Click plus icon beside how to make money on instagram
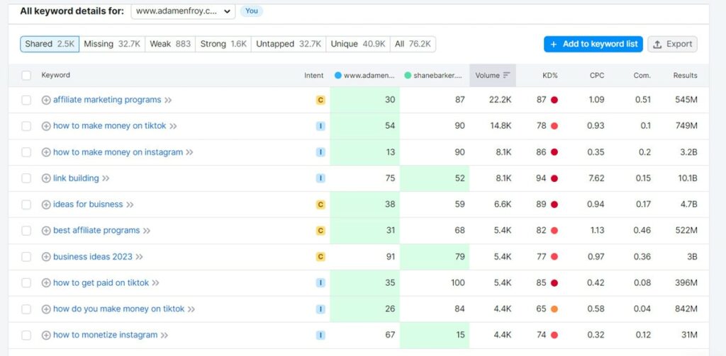The image size is (726, 356). pyautogui.click(x=46, y=152)
